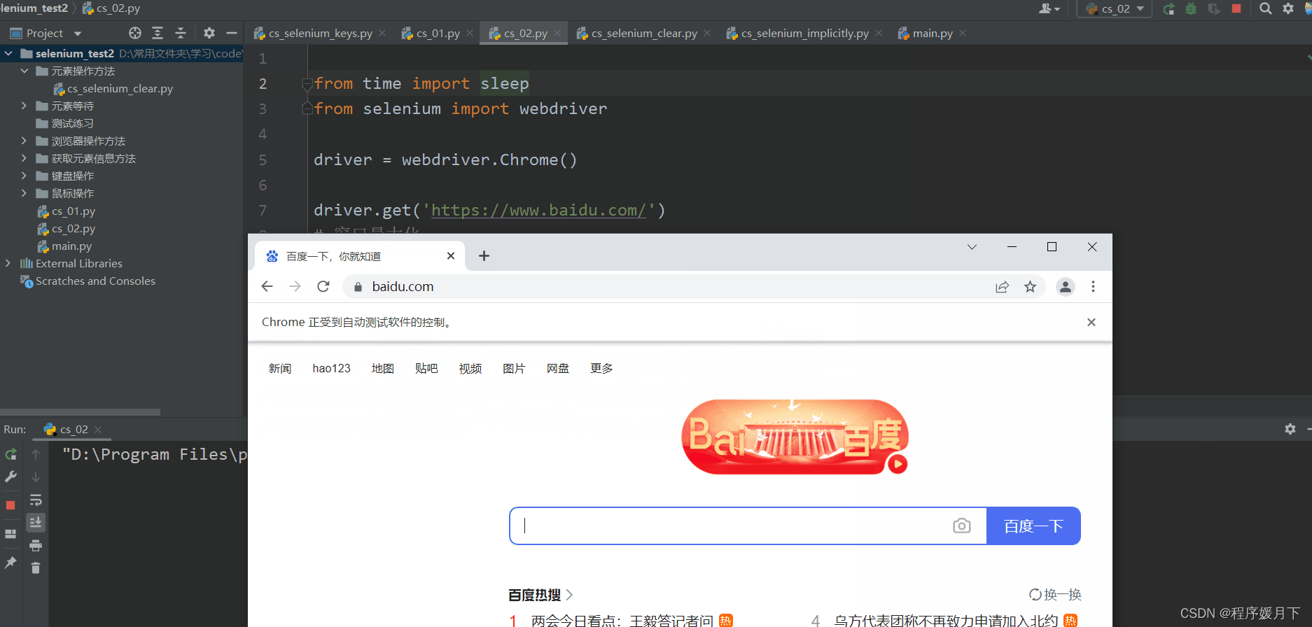The height and width of the screenshot is (627, 1312).
Task: Select cs_selenium_clear.py in project tree
Action: point(113,89)
